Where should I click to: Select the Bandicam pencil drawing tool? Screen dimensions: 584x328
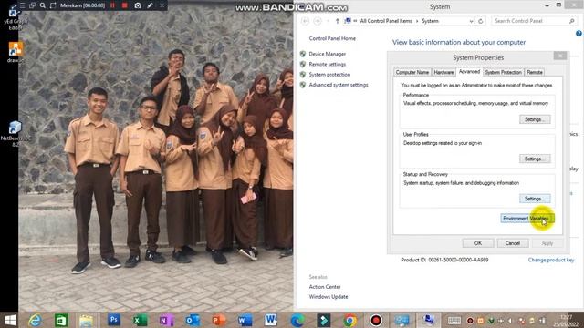tap(150, 5)
